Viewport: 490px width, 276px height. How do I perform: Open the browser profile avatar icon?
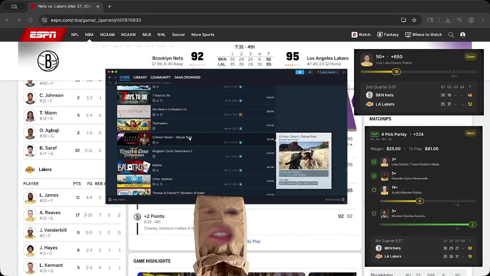point(471,20)
